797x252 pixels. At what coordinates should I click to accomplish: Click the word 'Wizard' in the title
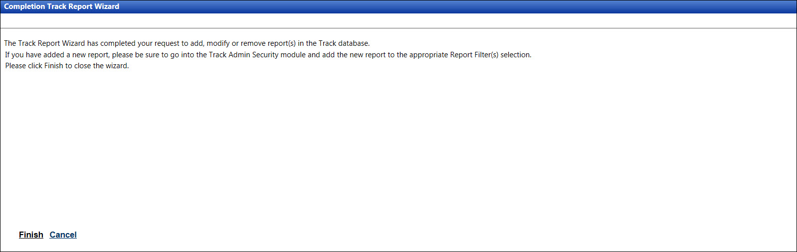[107, 6]
